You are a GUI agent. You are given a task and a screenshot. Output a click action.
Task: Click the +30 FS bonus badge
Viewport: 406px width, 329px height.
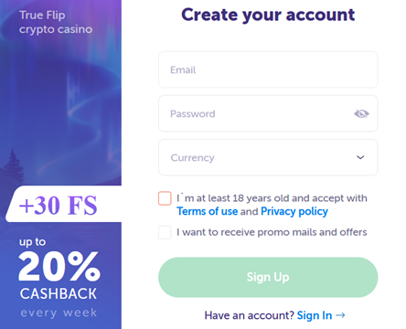(x=63, y=204)
